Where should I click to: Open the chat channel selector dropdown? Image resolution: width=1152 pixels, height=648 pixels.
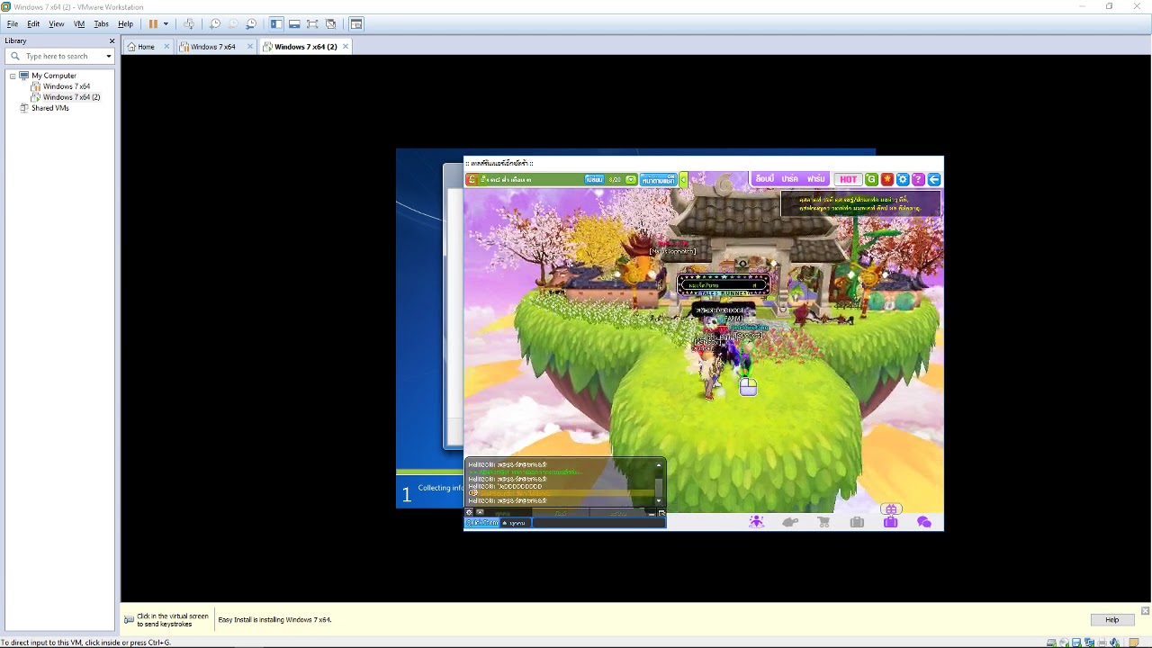(x=516, y=523)
